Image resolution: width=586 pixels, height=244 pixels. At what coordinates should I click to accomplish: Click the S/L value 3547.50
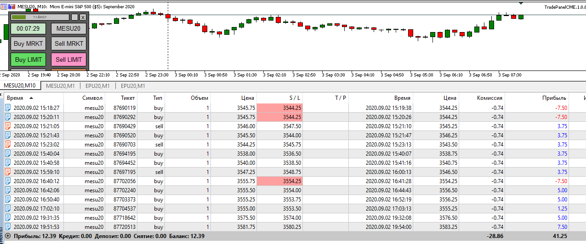point(292,126)
